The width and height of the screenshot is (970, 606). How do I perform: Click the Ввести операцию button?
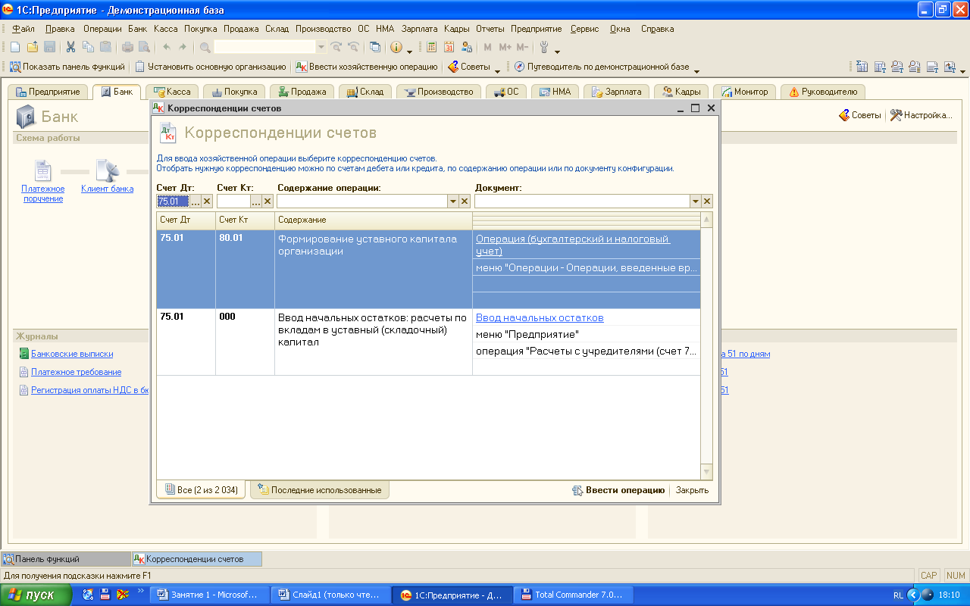point(618,490)
